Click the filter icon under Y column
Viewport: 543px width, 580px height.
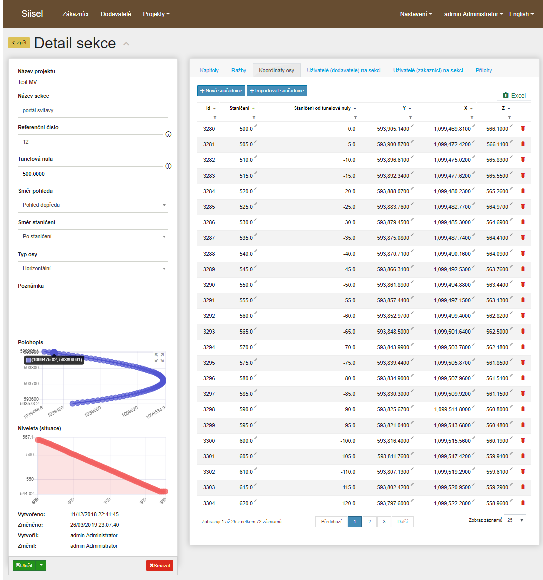[x=410, y=118]
